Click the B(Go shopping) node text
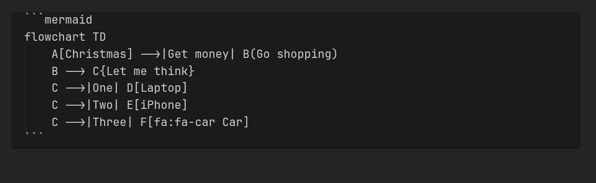The width and height of the screenshot is (596, 183). point(290,54)
